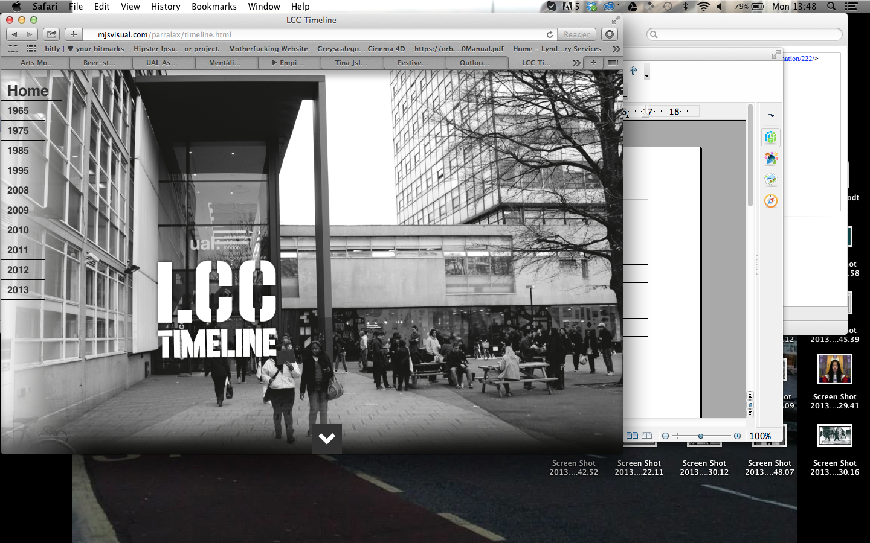Image resolution: width=870 pixels, height=543 pixels.
Task: Open the Safari application menu
Action: coord(45,7)
